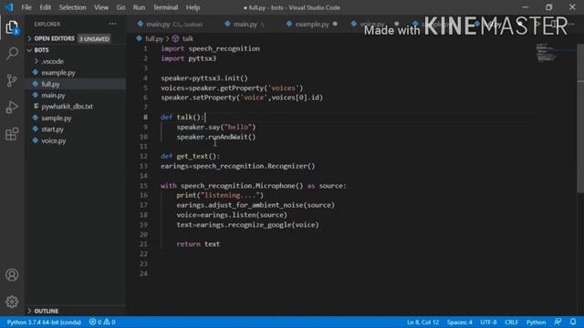584x328 pixels.
Task: Click the 'return text' code line
Action: [198, 244]
